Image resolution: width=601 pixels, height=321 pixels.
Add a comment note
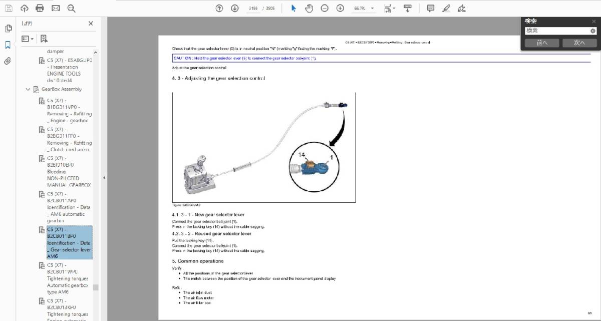click(x=430, y=8)
